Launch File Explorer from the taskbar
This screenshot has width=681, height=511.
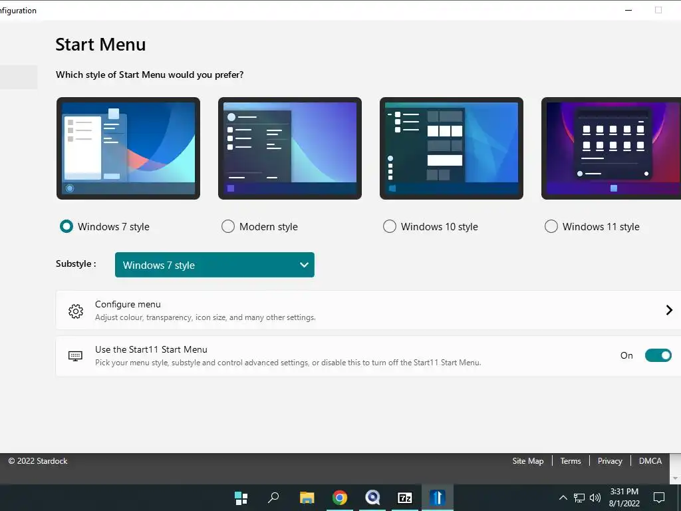[307, 498]
